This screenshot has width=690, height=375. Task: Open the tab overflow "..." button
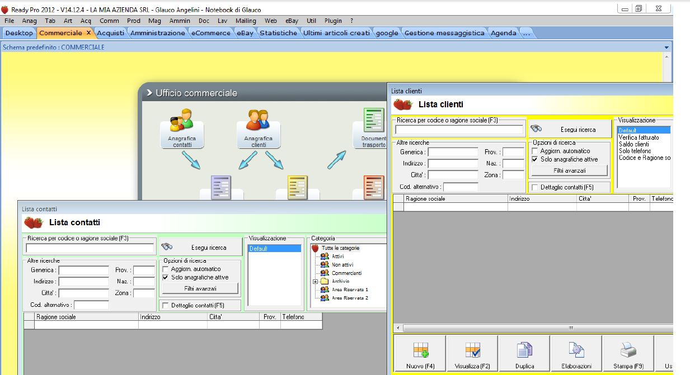coord(526,33)
